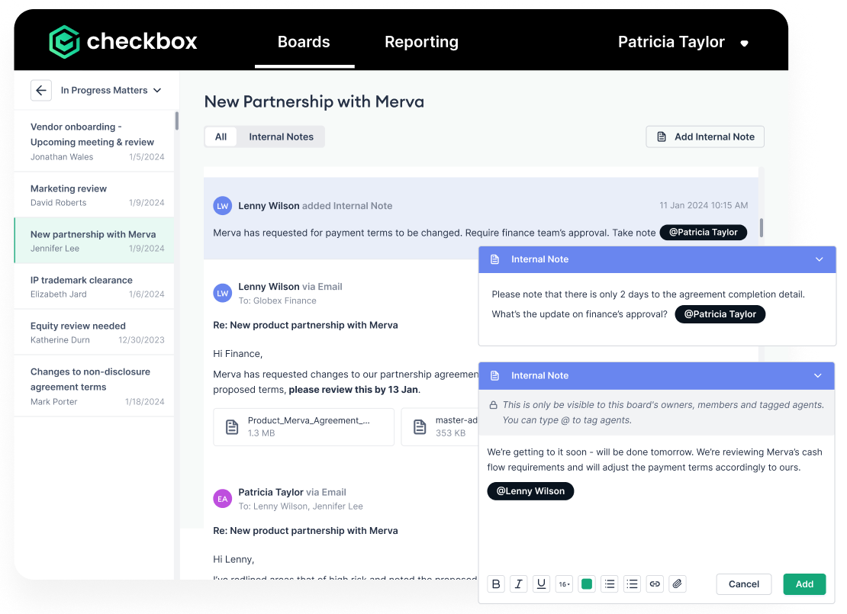847x614 pixels.
Task: Click the activity feed scrollbar
Action: coord(761,228)
